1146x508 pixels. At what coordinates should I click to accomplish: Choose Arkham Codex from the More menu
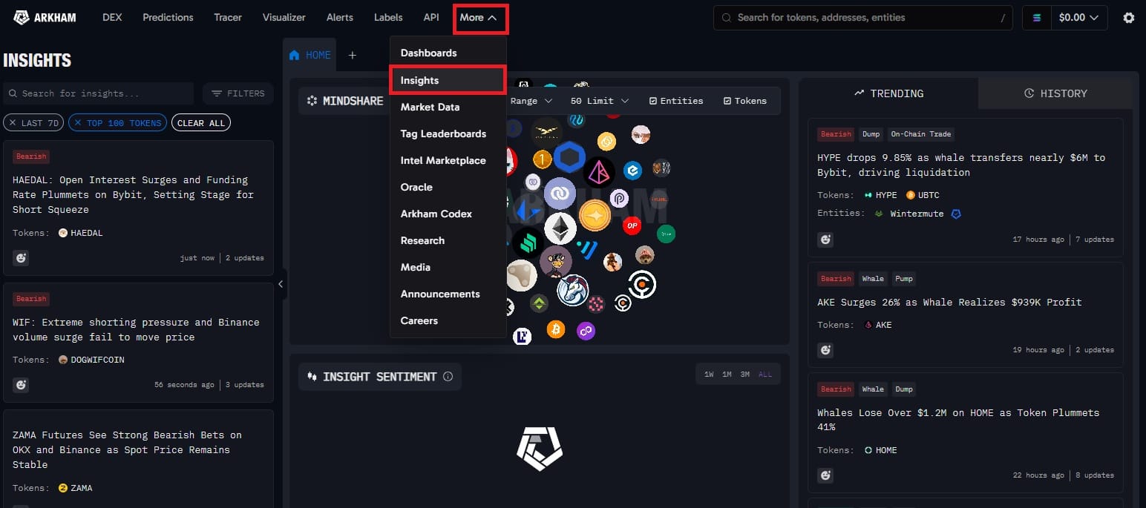[448, 214]
